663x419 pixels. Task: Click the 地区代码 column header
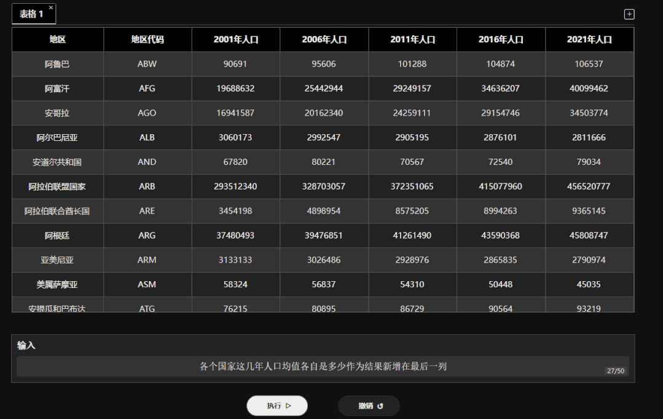pyautogui.click(x=147, y=40)
